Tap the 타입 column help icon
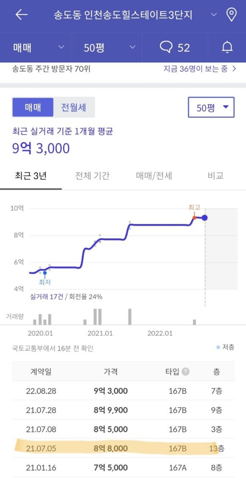This screenshot has width=246, height=481. [185, 372]
